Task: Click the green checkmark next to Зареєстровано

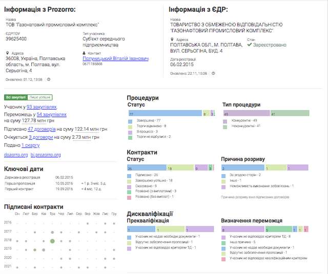Action: pyautogui.click(x=249, y=45)
